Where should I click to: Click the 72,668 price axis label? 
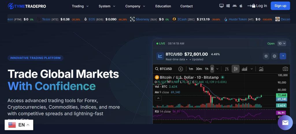coord(281,95)
